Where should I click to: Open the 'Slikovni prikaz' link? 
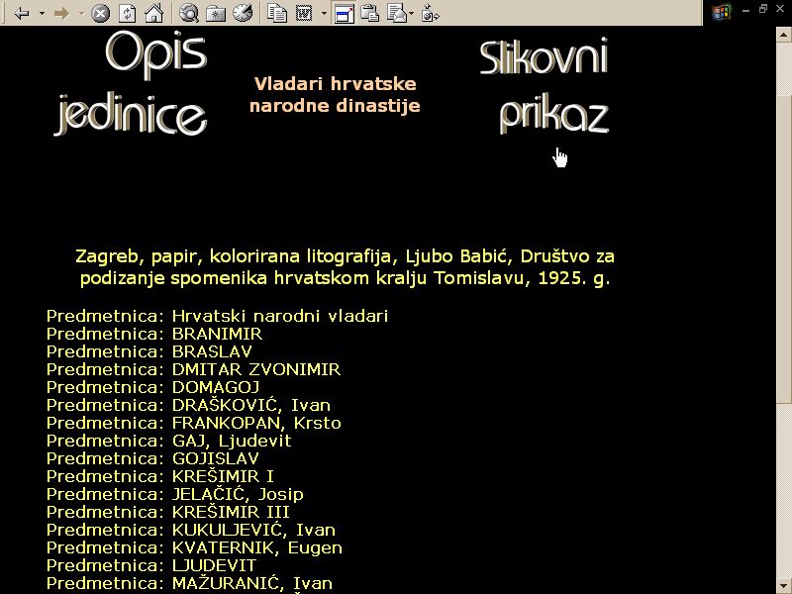tap(544, 86)
